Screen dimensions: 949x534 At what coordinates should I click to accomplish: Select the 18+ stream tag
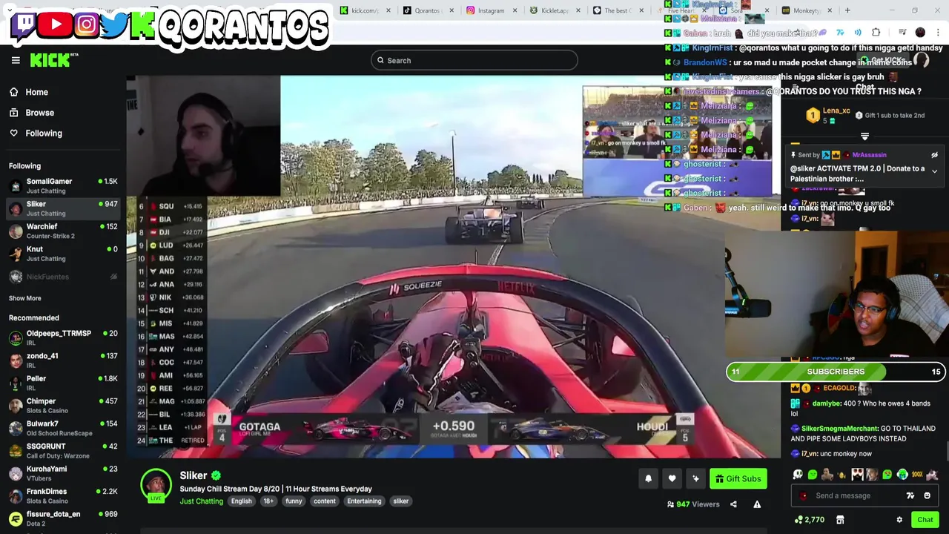click(268, 501)
